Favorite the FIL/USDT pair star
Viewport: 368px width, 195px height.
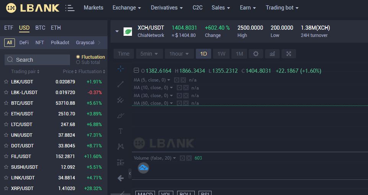(6, 156)
